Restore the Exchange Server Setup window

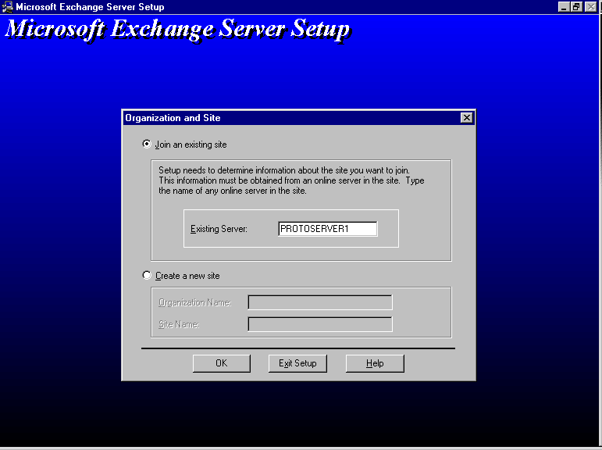pos(576,7)
